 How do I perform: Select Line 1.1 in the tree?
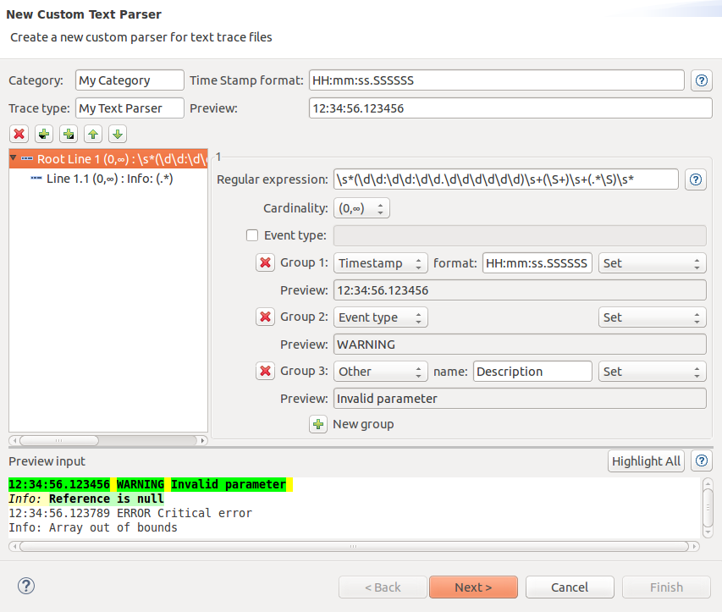[x=109, y=179]
